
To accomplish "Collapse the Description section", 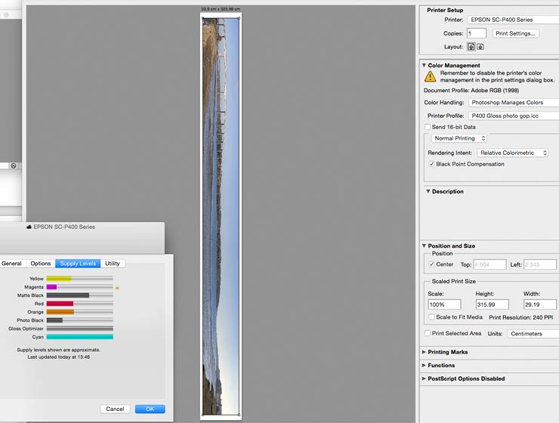I will pyautogui.click(x=428, y=191).
